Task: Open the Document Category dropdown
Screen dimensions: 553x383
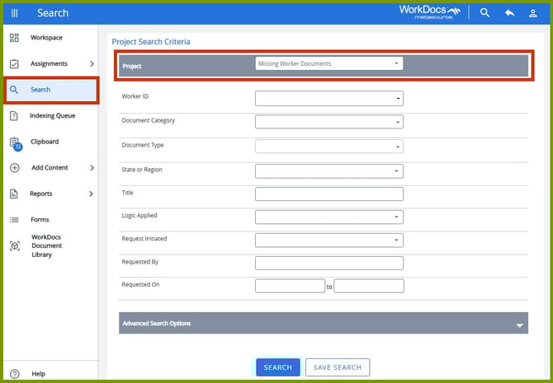Action: (x=329, y=122)
